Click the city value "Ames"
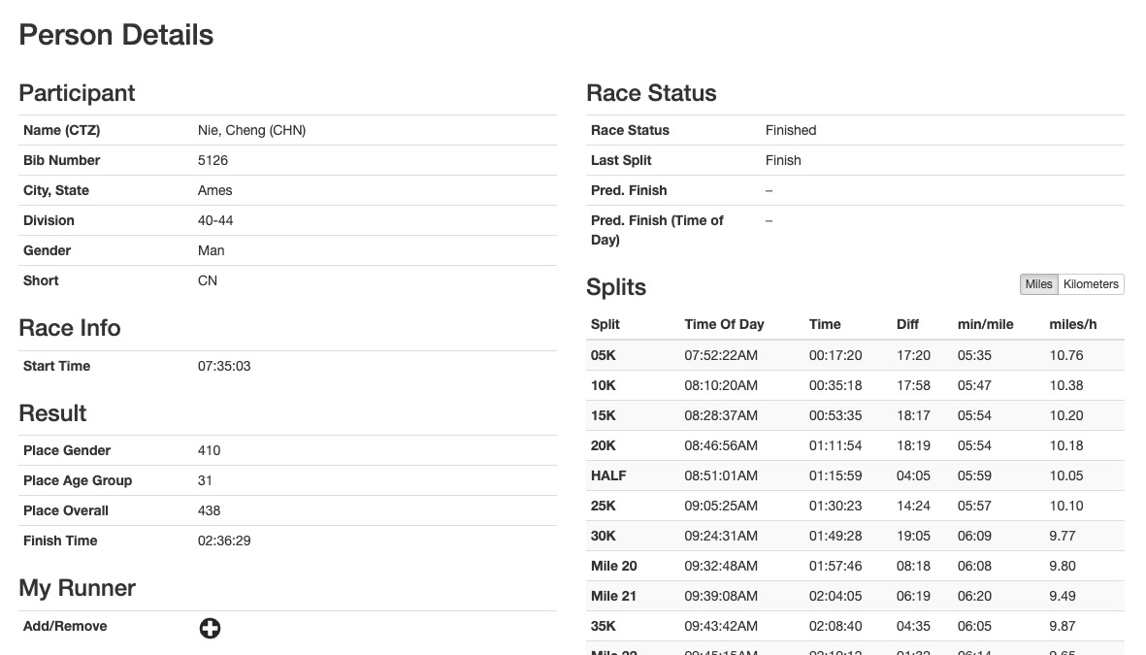1146x655 pixels. (x=214, y=190)
